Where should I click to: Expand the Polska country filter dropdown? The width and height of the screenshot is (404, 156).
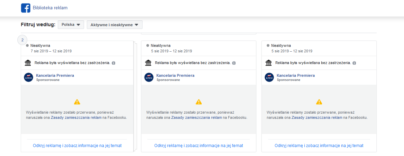pos(71,25)
